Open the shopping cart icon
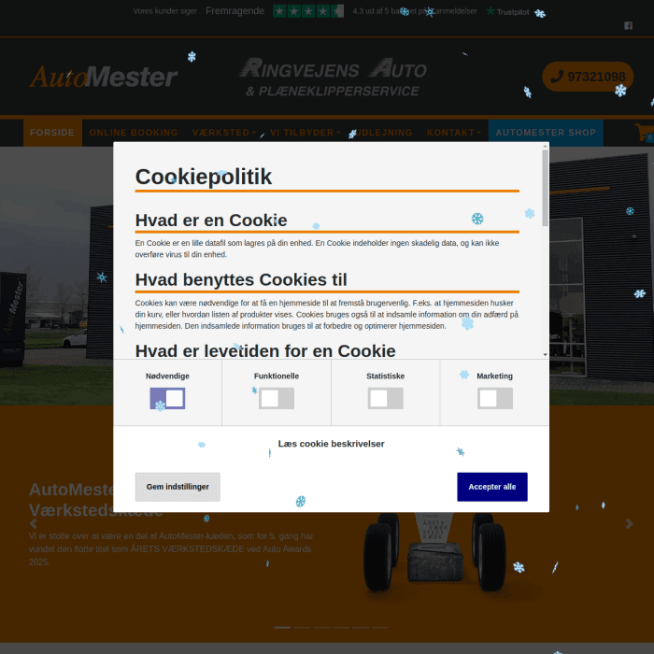The height and width of the screenshot is (654, 654). point(644,133)
